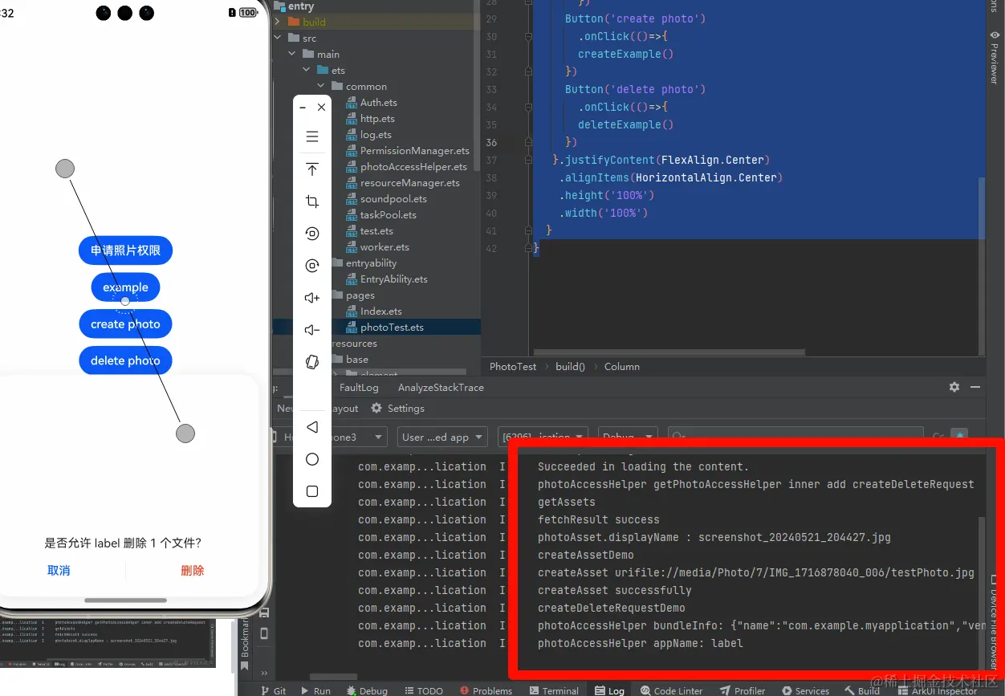1005x696 pixels.
Task: Open the Run tool window
Action: pos(315,690)
